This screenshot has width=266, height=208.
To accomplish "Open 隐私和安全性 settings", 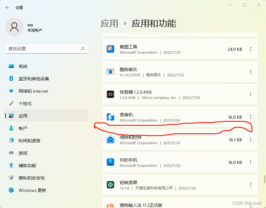I will pos(47,178).
